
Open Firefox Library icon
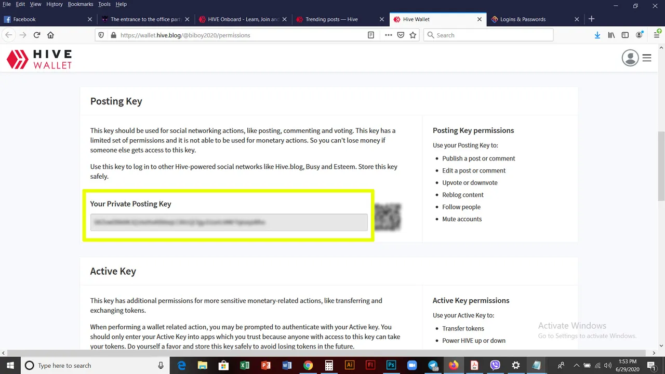[x=611, y=35]
